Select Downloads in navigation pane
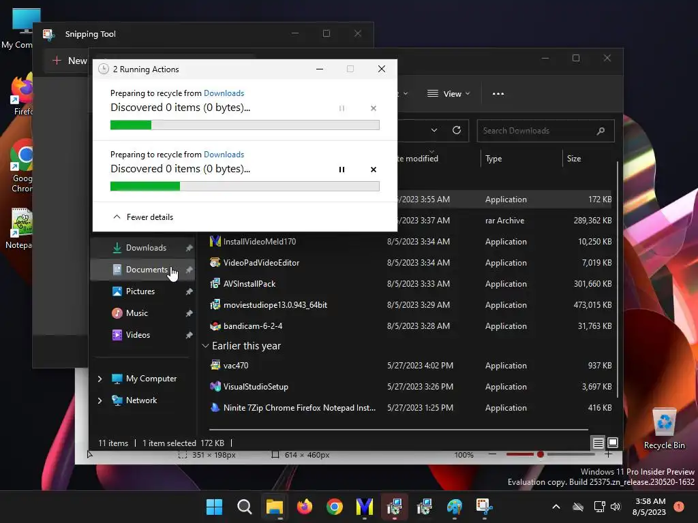698x523 pixels. coord(142,248)
